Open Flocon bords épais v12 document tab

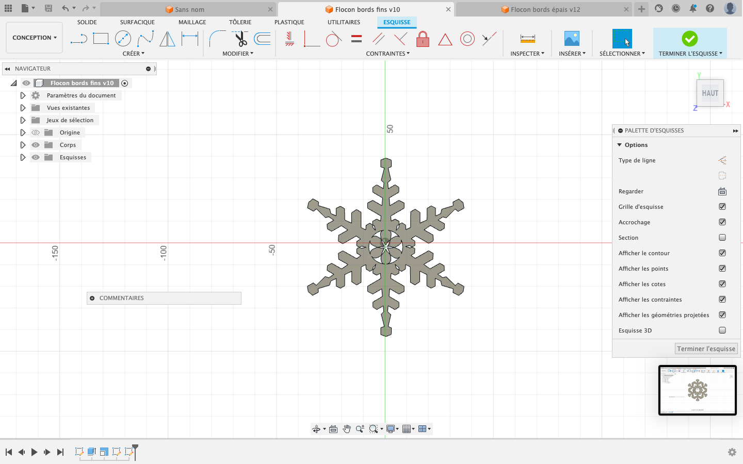(544, 9)
